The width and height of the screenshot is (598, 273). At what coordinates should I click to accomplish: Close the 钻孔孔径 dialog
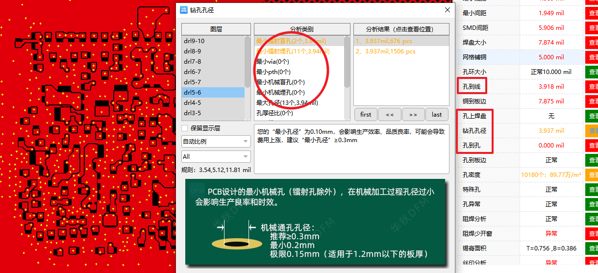[x=447, y=10]
